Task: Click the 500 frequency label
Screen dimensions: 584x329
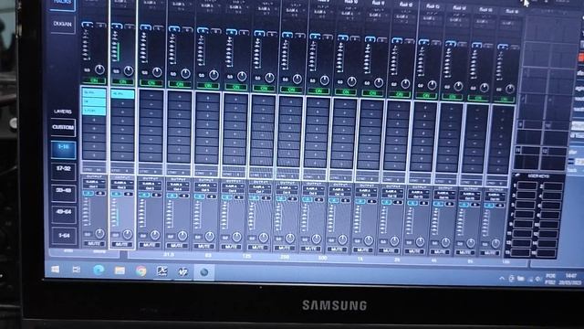Action: click(322, 258)
